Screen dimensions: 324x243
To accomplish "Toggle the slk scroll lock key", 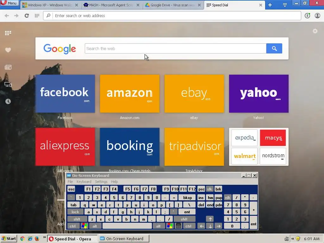I will tap(209, 189).
